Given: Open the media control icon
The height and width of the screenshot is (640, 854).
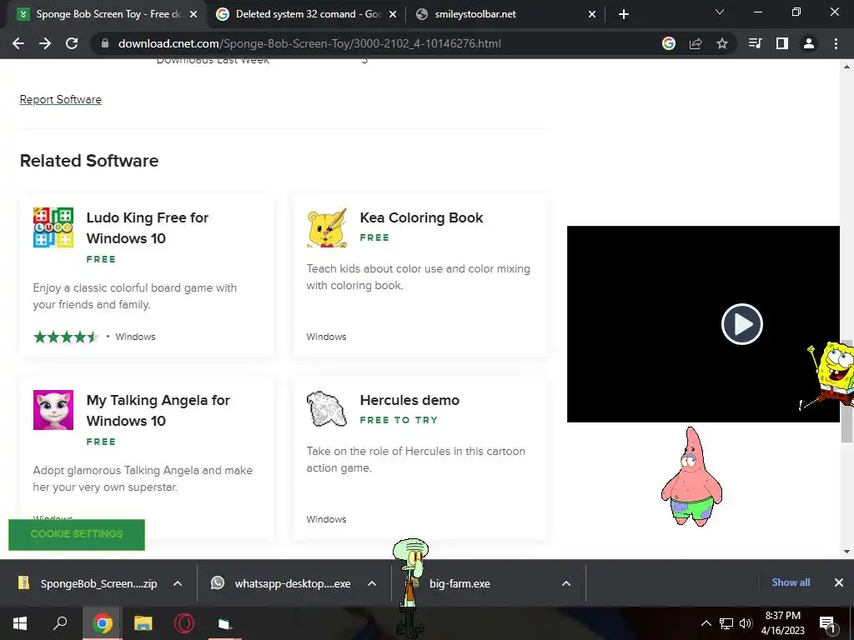Looking at the screenshot, I should 756,43.
